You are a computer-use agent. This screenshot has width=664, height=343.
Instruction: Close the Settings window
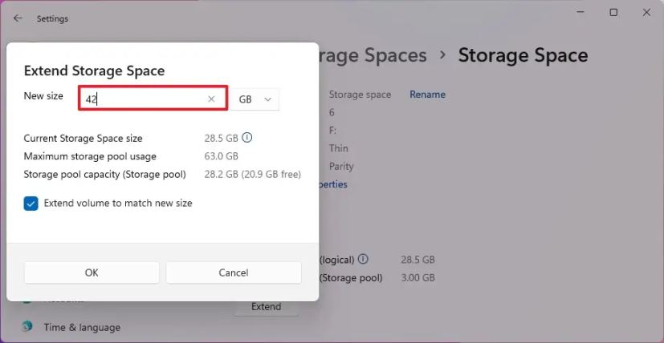click(646, 13)
